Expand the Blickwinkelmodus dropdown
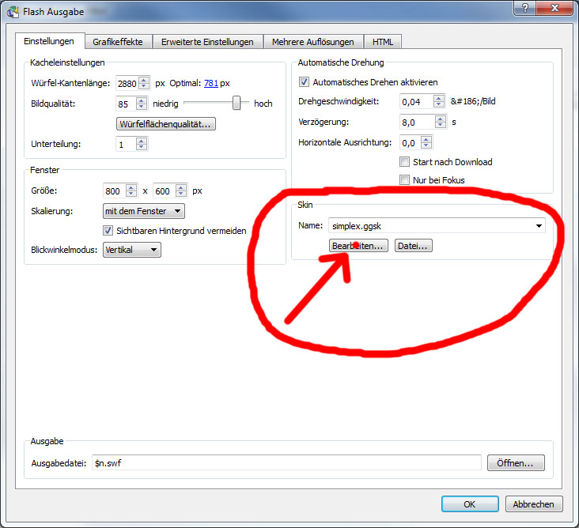This screenshot has height=528, width=579. [x=132, y=250]
